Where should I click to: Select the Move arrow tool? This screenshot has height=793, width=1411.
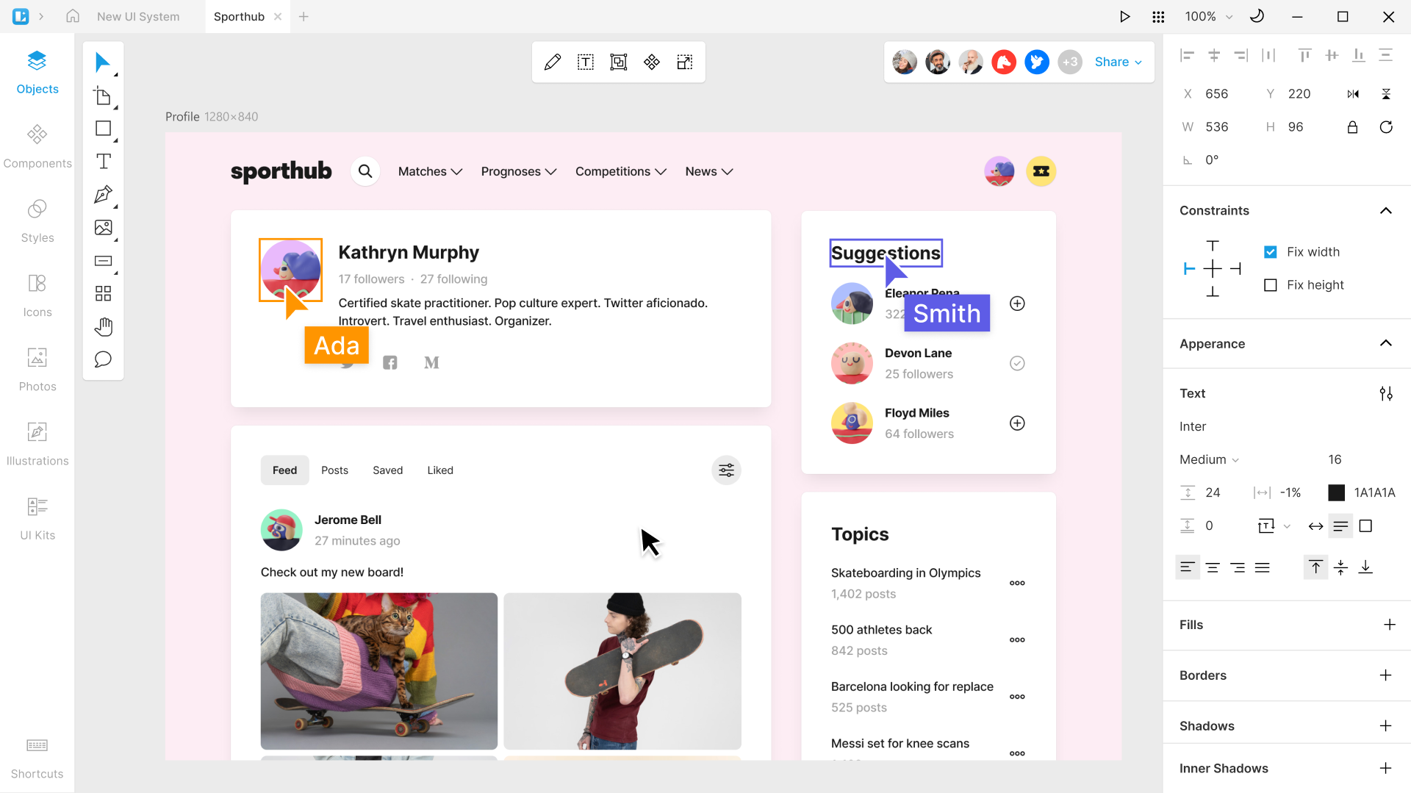(x=103, y=62)
